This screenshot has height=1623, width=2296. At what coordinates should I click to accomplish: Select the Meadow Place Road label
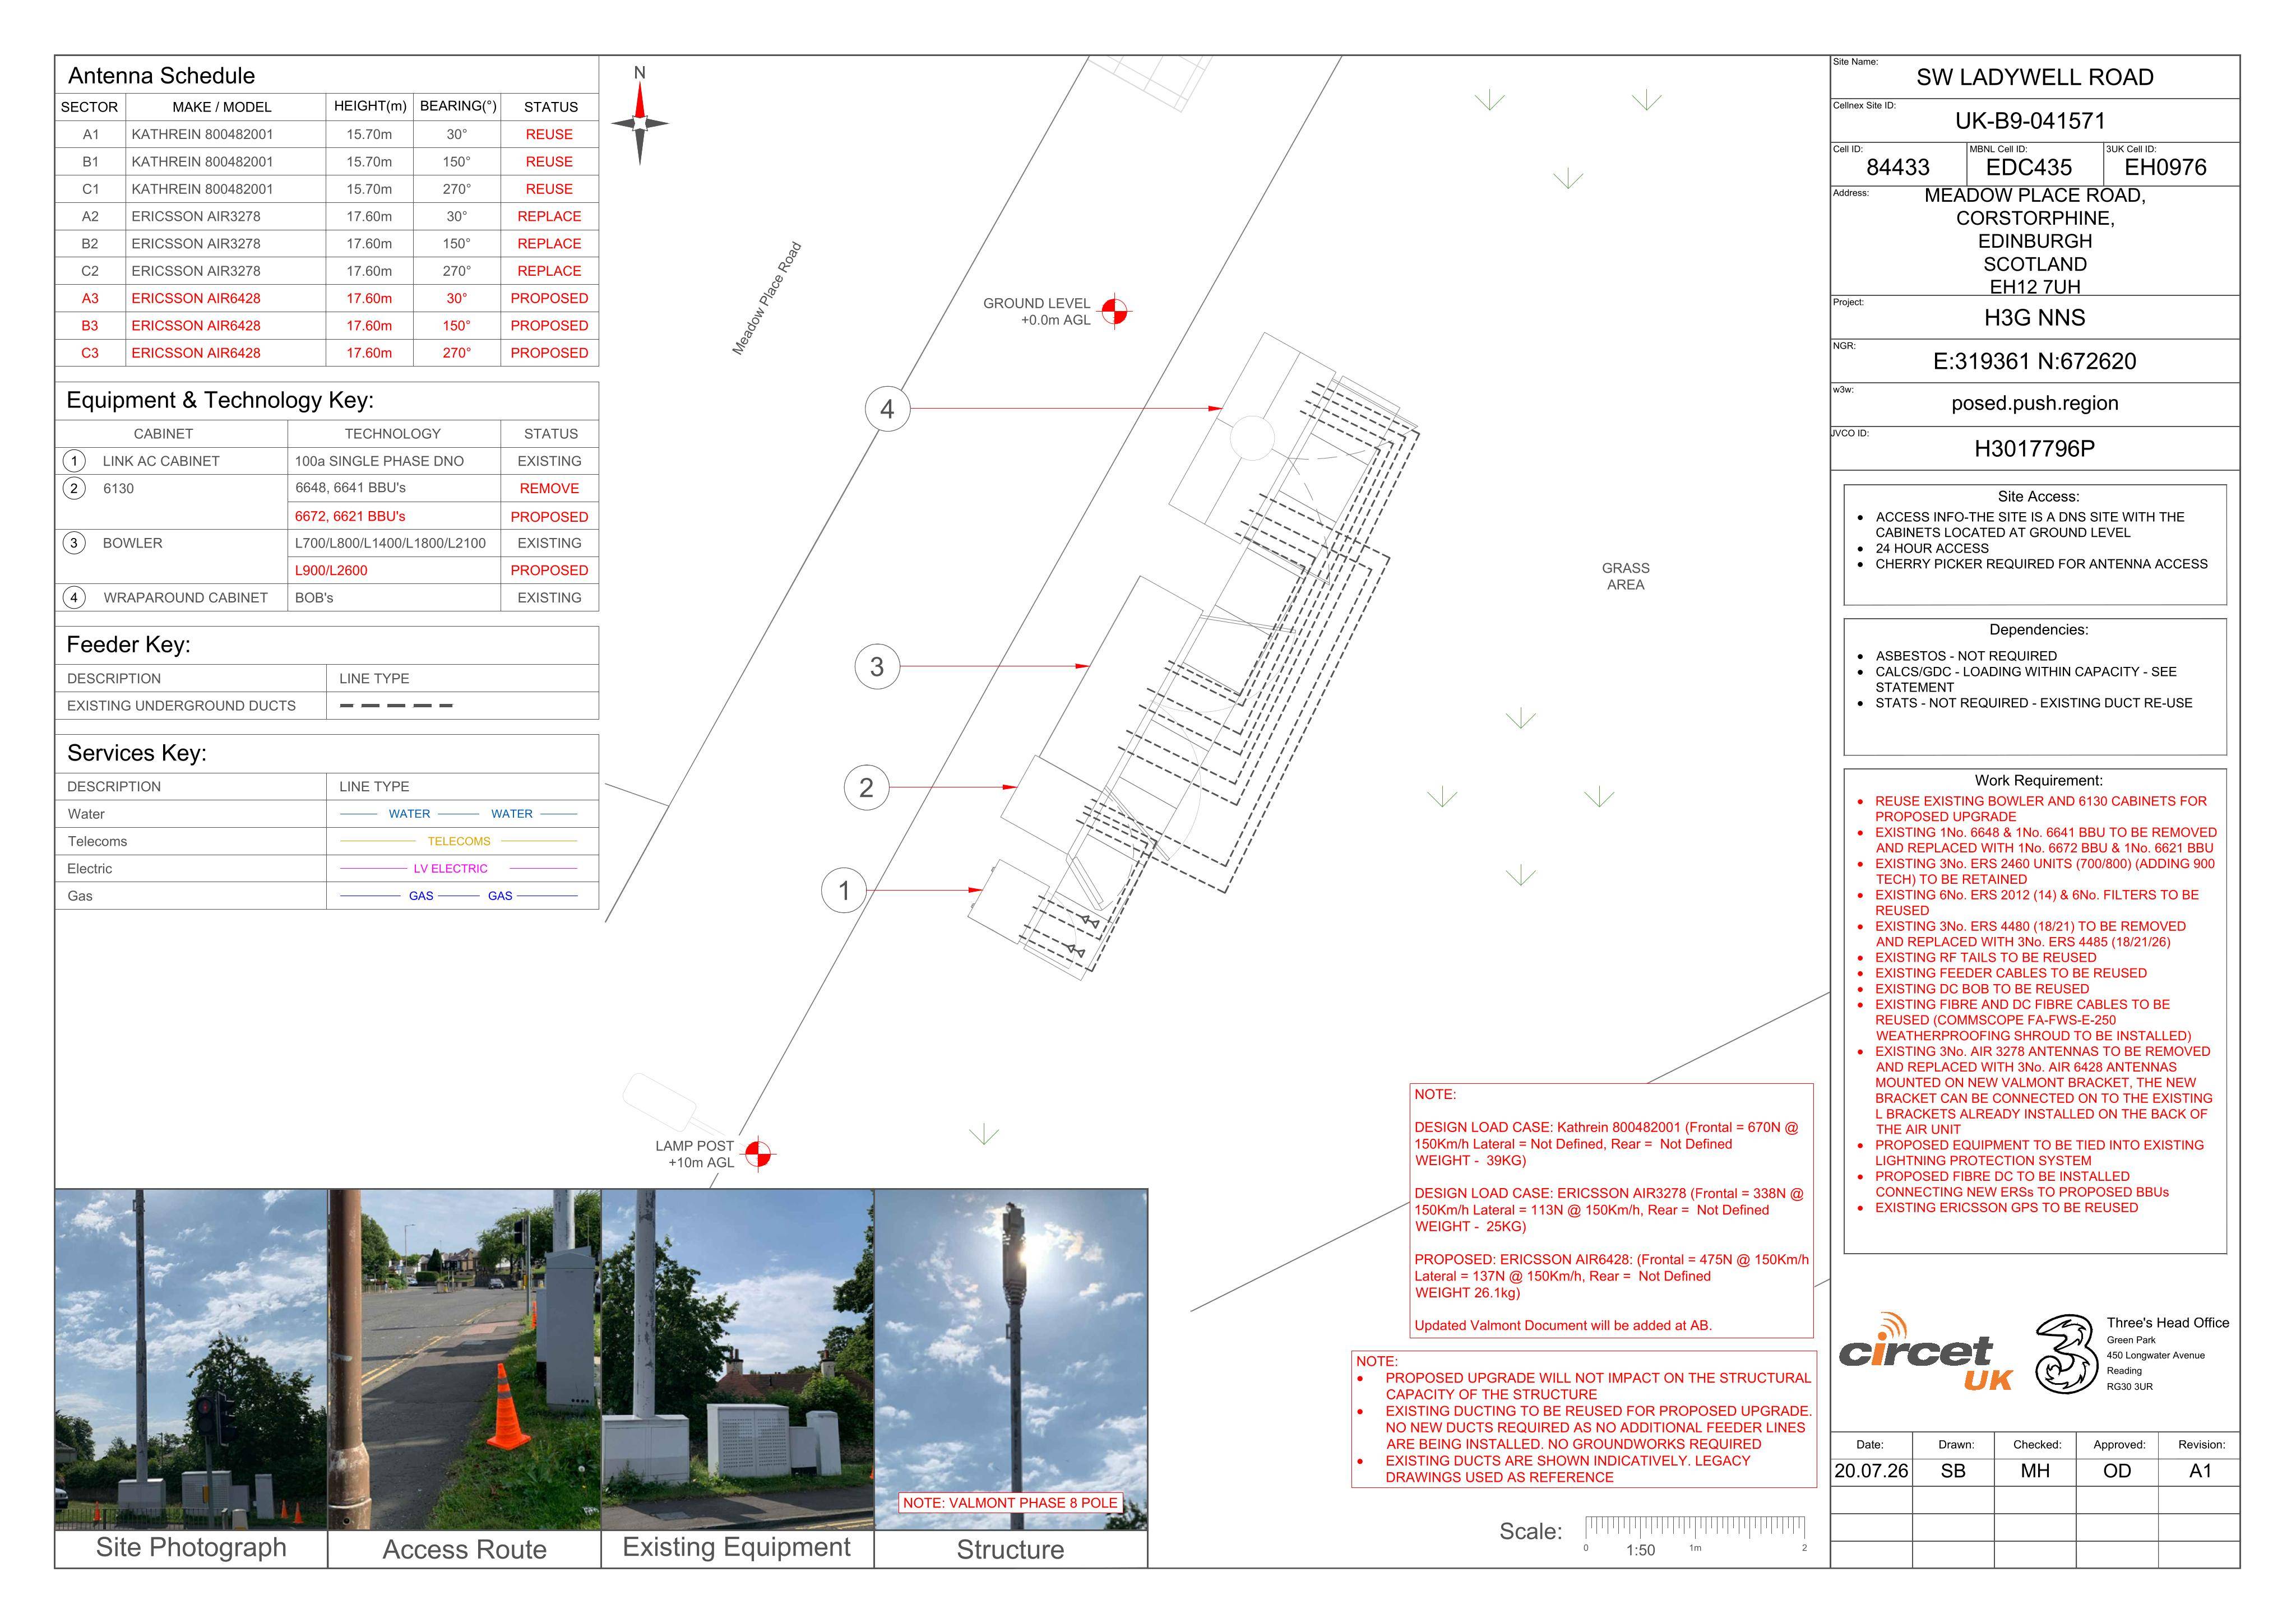click(x=767, y=298)
